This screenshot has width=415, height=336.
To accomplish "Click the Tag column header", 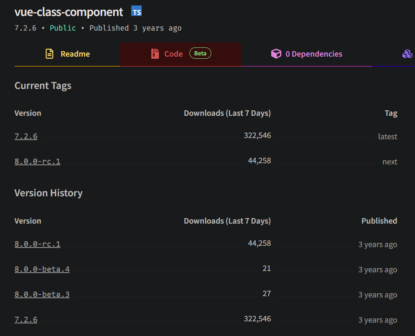I will [x=391, y=113].
